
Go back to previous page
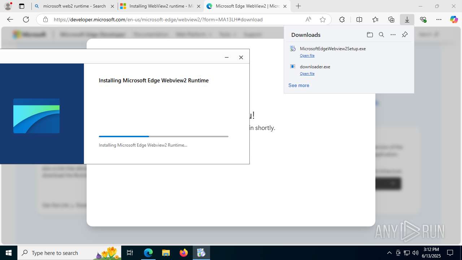coord(10,19)
